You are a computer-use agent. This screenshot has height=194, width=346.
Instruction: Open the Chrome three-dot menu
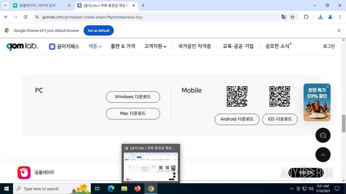340,17
